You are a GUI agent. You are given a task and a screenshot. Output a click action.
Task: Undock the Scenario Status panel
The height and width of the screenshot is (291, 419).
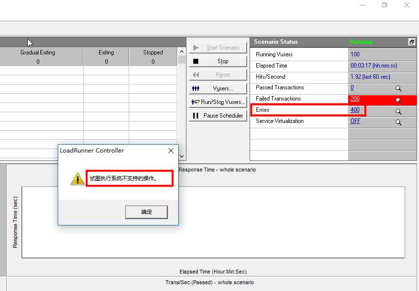pyautogui.click(x=412, y=42)
